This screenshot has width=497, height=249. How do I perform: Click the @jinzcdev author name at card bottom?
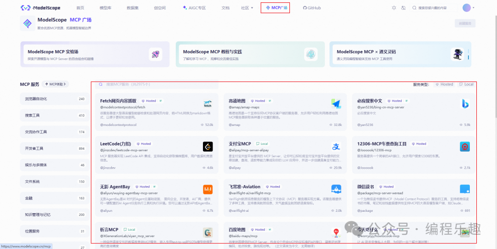click(x=108, y=168)
